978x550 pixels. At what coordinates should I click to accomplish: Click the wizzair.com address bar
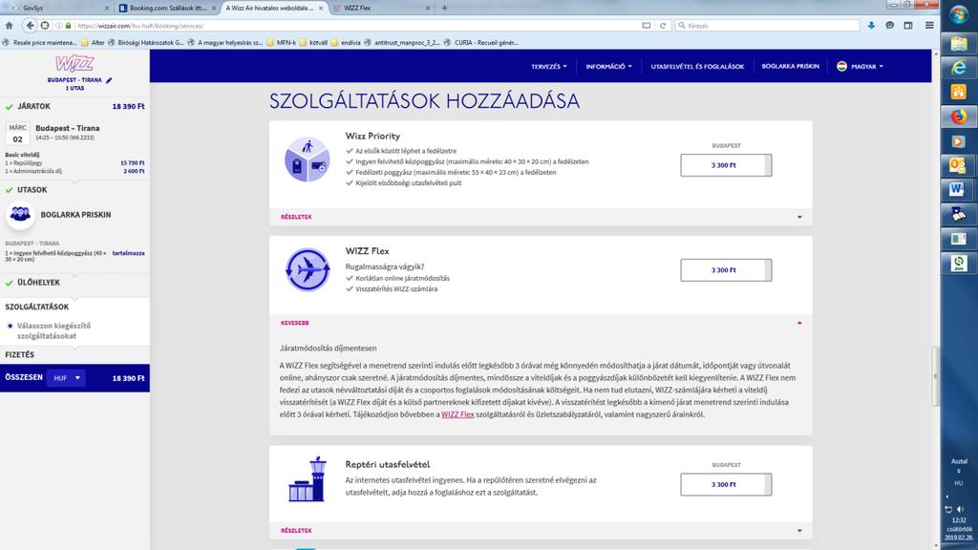(355, 26)
